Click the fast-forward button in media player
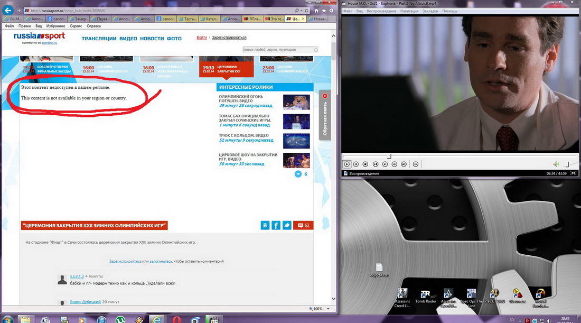 [x=394, y=164]
